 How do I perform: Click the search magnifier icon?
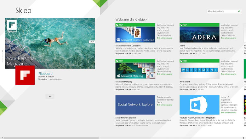[239, 11]
